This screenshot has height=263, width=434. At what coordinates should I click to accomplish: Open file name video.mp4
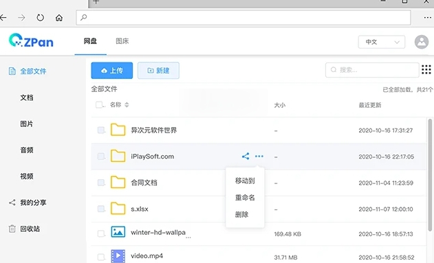(147, 256)
